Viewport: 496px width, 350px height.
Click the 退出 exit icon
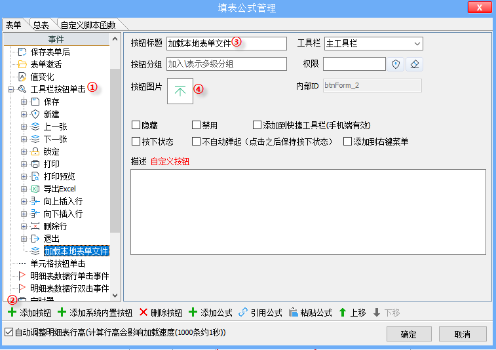tap(35, 239)
